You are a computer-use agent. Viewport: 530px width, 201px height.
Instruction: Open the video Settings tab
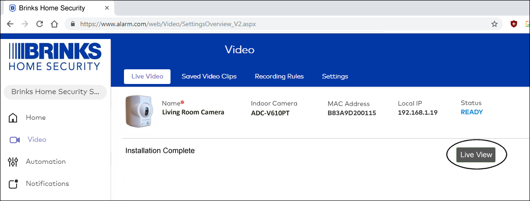tap(335, 77)
